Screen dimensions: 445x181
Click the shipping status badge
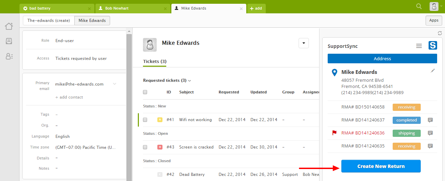coord(406,133)
